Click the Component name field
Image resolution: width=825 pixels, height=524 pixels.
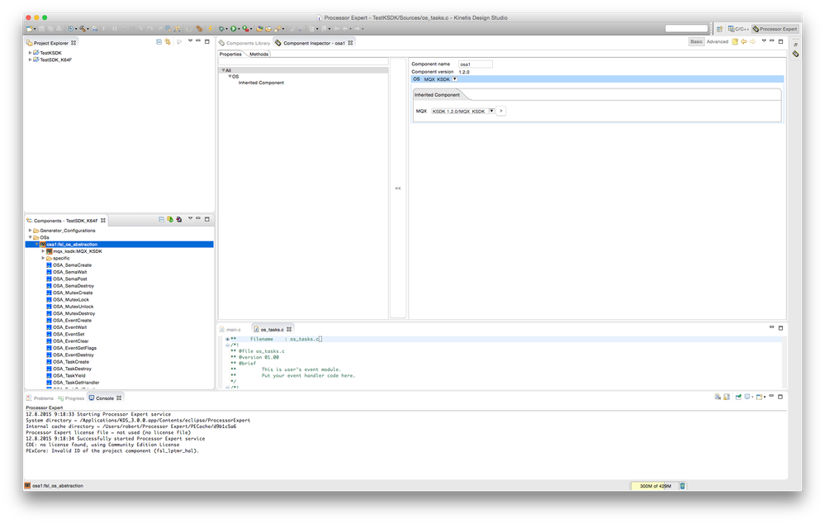pyautogui.click(x=476, y=64)
